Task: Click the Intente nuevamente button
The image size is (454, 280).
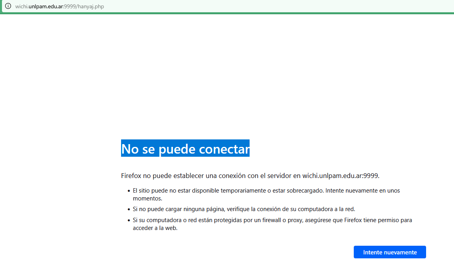Action: click(390, 252)
